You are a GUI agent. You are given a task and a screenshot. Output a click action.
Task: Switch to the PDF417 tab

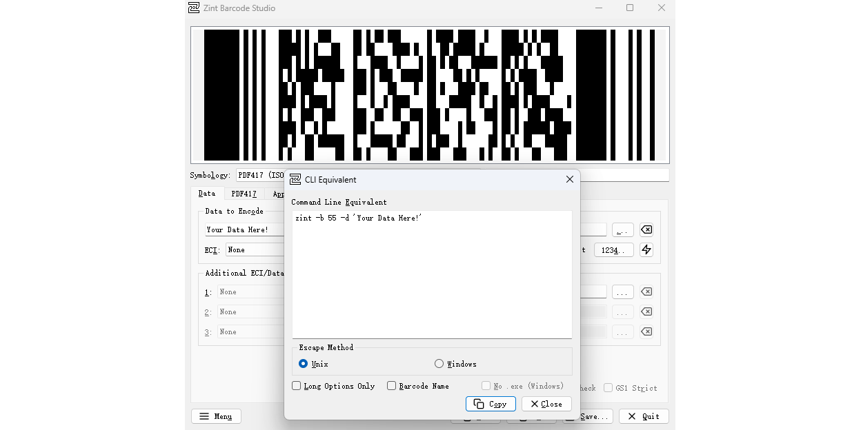[x=243, y=194]
